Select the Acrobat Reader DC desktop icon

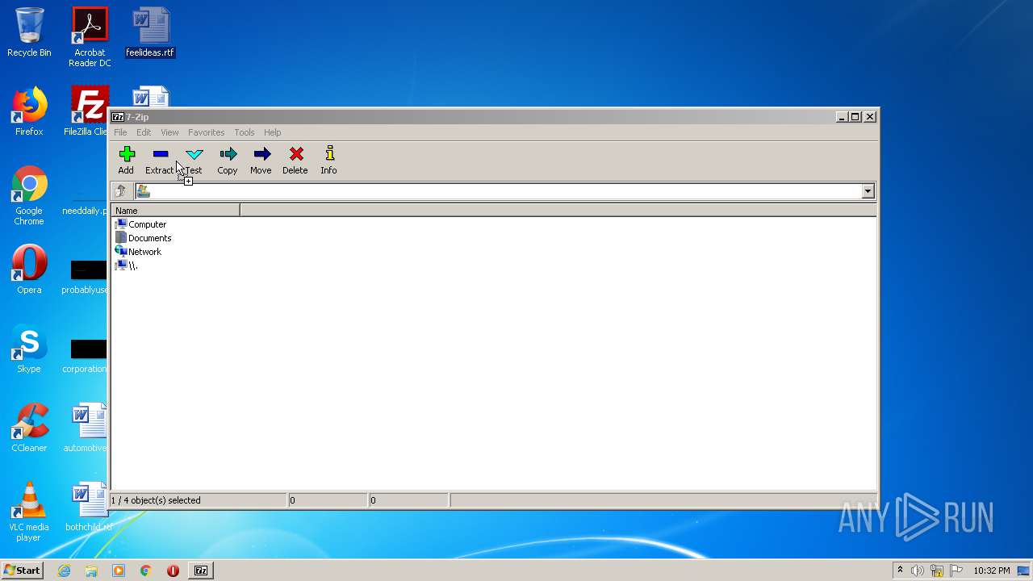pos(90,37)
